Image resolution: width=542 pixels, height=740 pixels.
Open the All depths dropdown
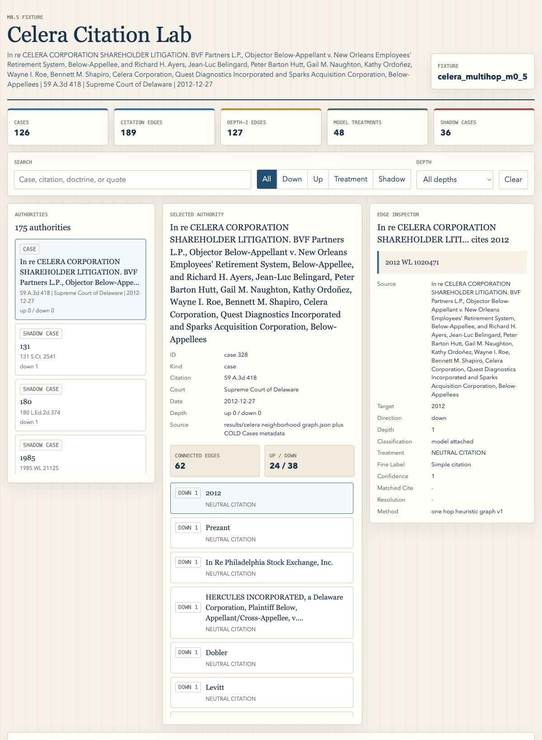click(x=454, y=180)
